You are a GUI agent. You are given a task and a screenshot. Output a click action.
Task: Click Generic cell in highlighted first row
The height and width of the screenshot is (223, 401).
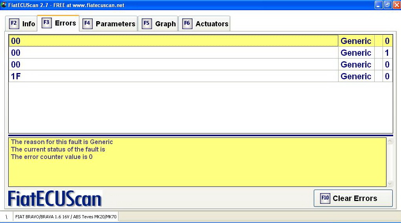(356, 41)
